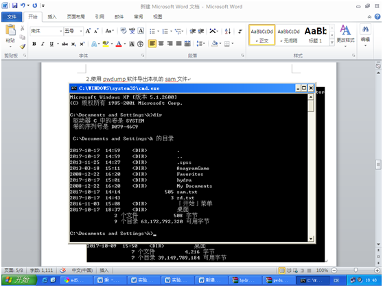Apply the No Spacing style

[288, 35]
